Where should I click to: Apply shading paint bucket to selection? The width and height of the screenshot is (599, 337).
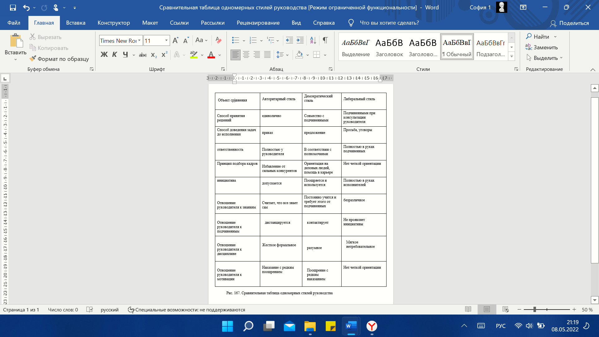[x=299, y=55]
